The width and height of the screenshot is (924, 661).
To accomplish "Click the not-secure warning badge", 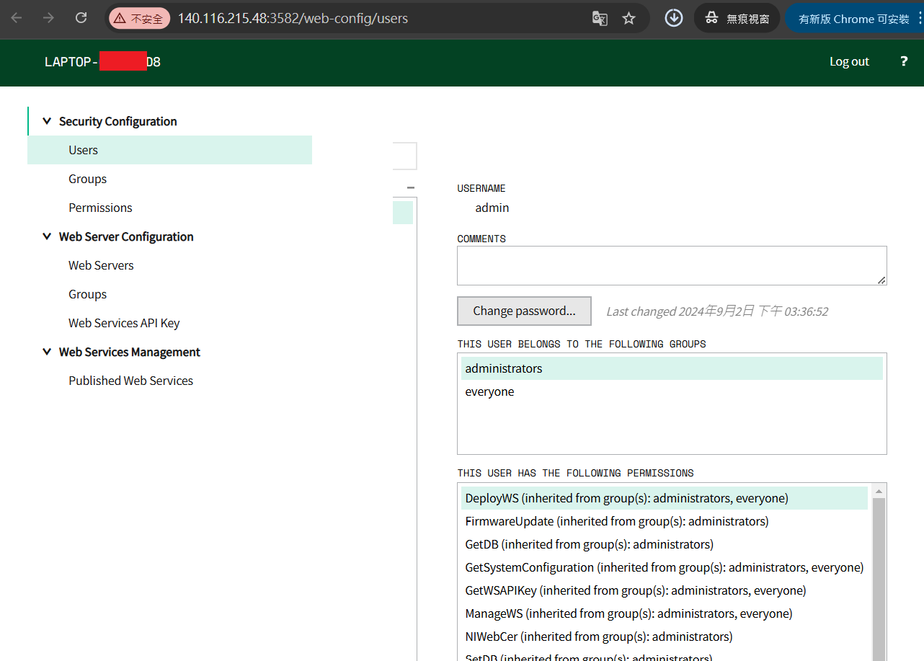I will (140, 19).
